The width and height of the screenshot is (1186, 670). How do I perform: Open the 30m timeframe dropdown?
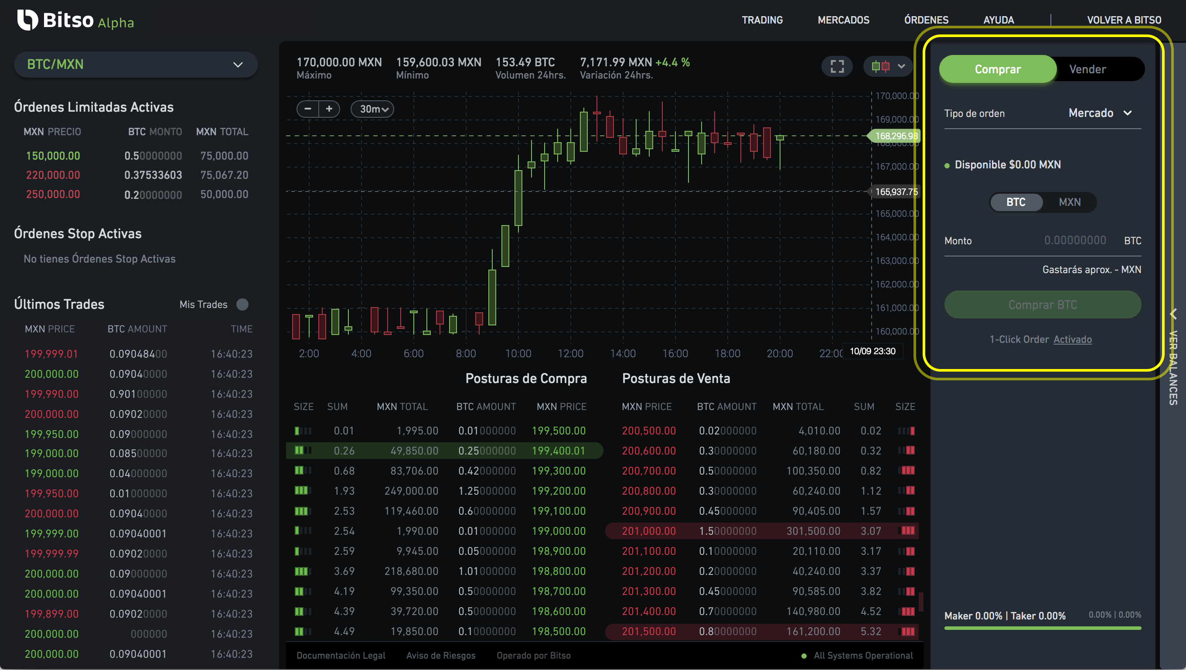(x=373, y=109)
